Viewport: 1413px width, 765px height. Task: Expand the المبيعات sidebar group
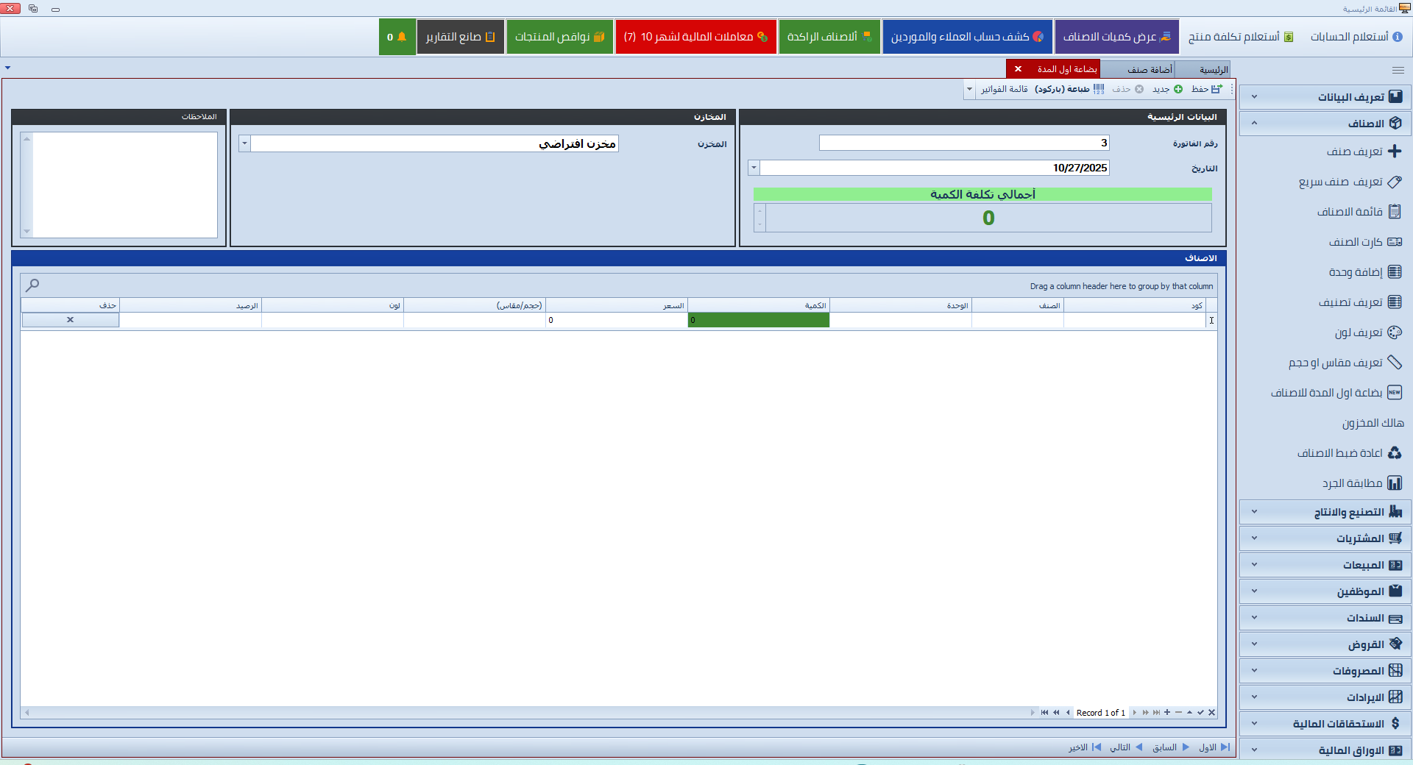pyautogui.click(x=1325, y=565)
